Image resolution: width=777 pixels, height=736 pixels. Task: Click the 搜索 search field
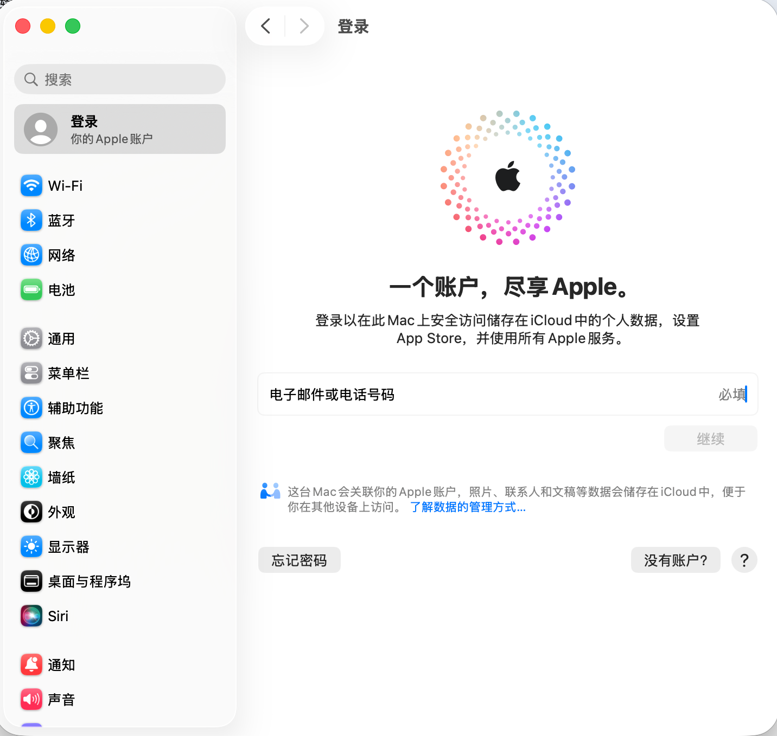point(120,80)
